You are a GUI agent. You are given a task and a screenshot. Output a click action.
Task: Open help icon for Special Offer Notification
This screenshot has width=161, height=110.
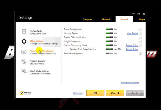coord(140,37)
